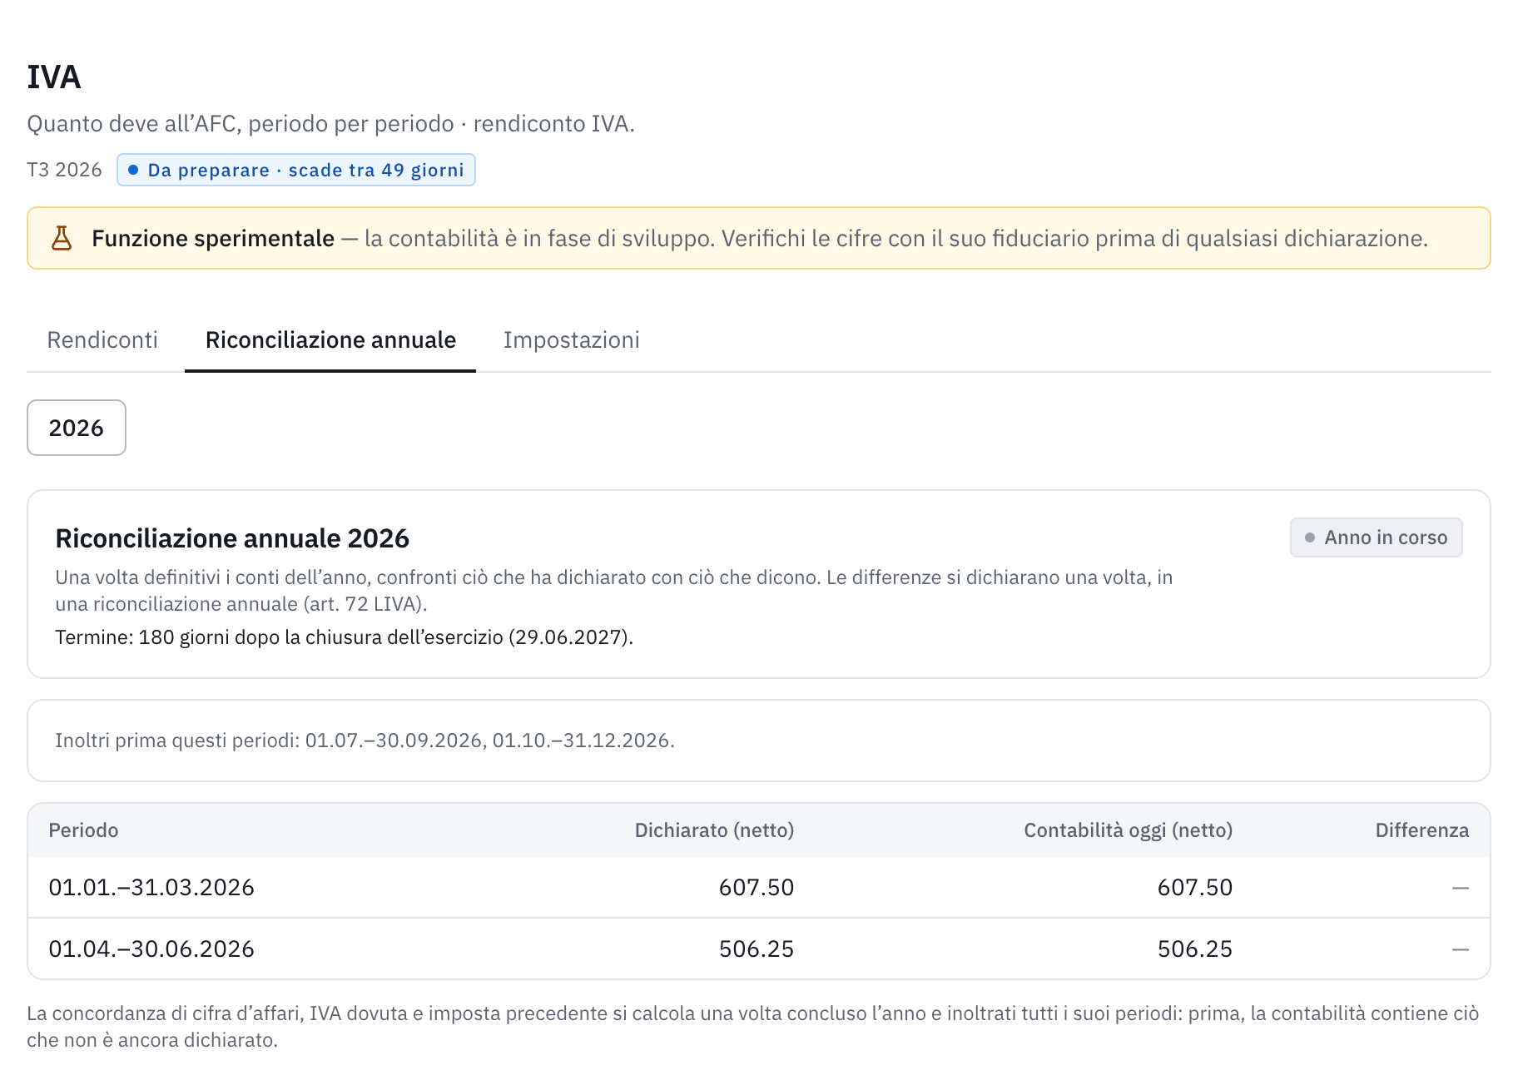Screen dimensions: 1518x1065
Task: Click the Differenza column header
Action: (1421, 830)
